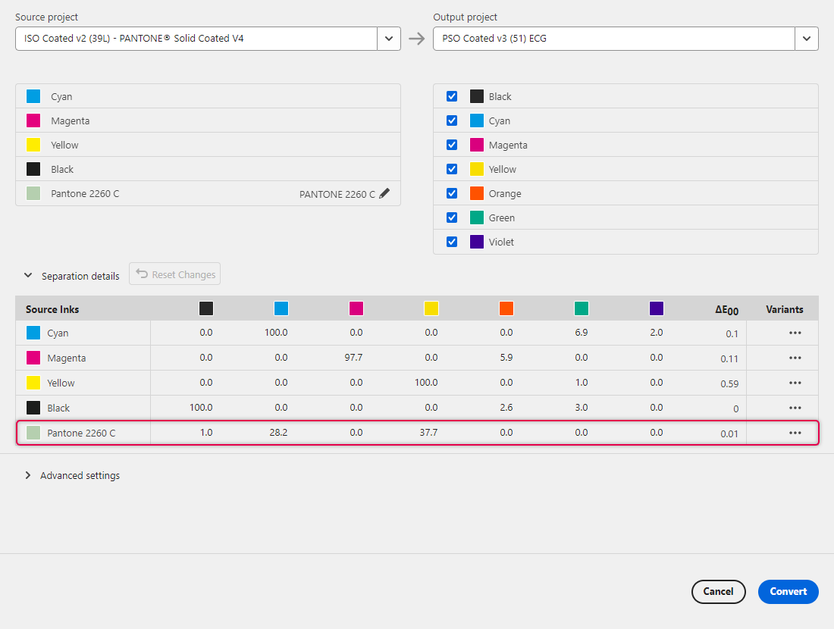834x629 pixels.
Task: Disable the Green output ink checkbox
Action: tap(452, 217)
